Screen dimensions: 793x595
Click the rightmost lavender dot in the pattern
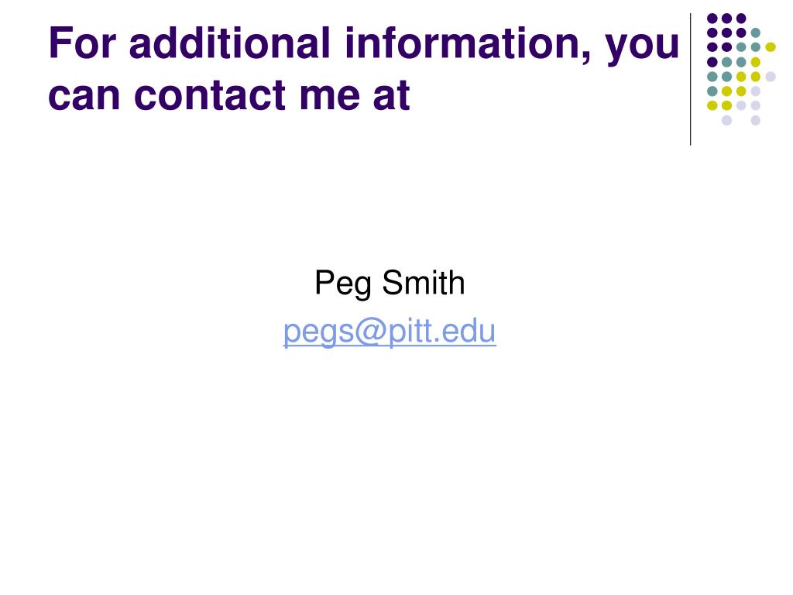[x=771, y=77]
